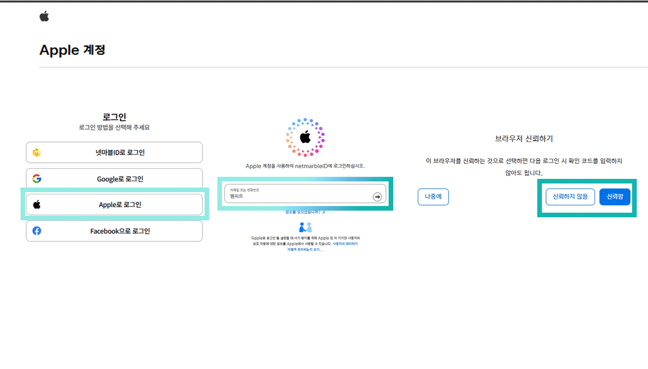Click the blue handshake privacy icon
Viewport: 648px width, 369px height.
click(x=306, y=227)
